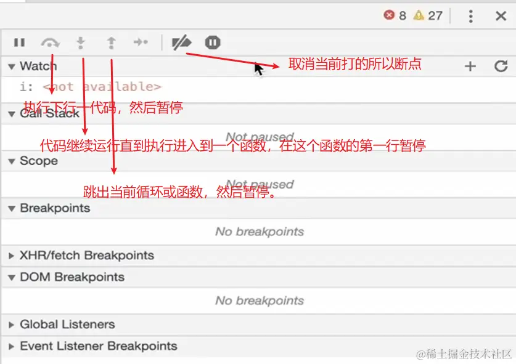The image size is (516, 364).
Task: Collapse the Watch section
Action: [x=11, y=66]
